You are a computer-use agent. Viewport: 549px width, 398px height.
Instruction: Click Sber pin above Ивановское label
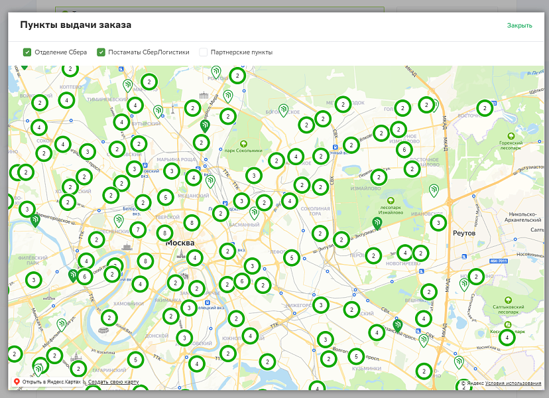(434, 190)
